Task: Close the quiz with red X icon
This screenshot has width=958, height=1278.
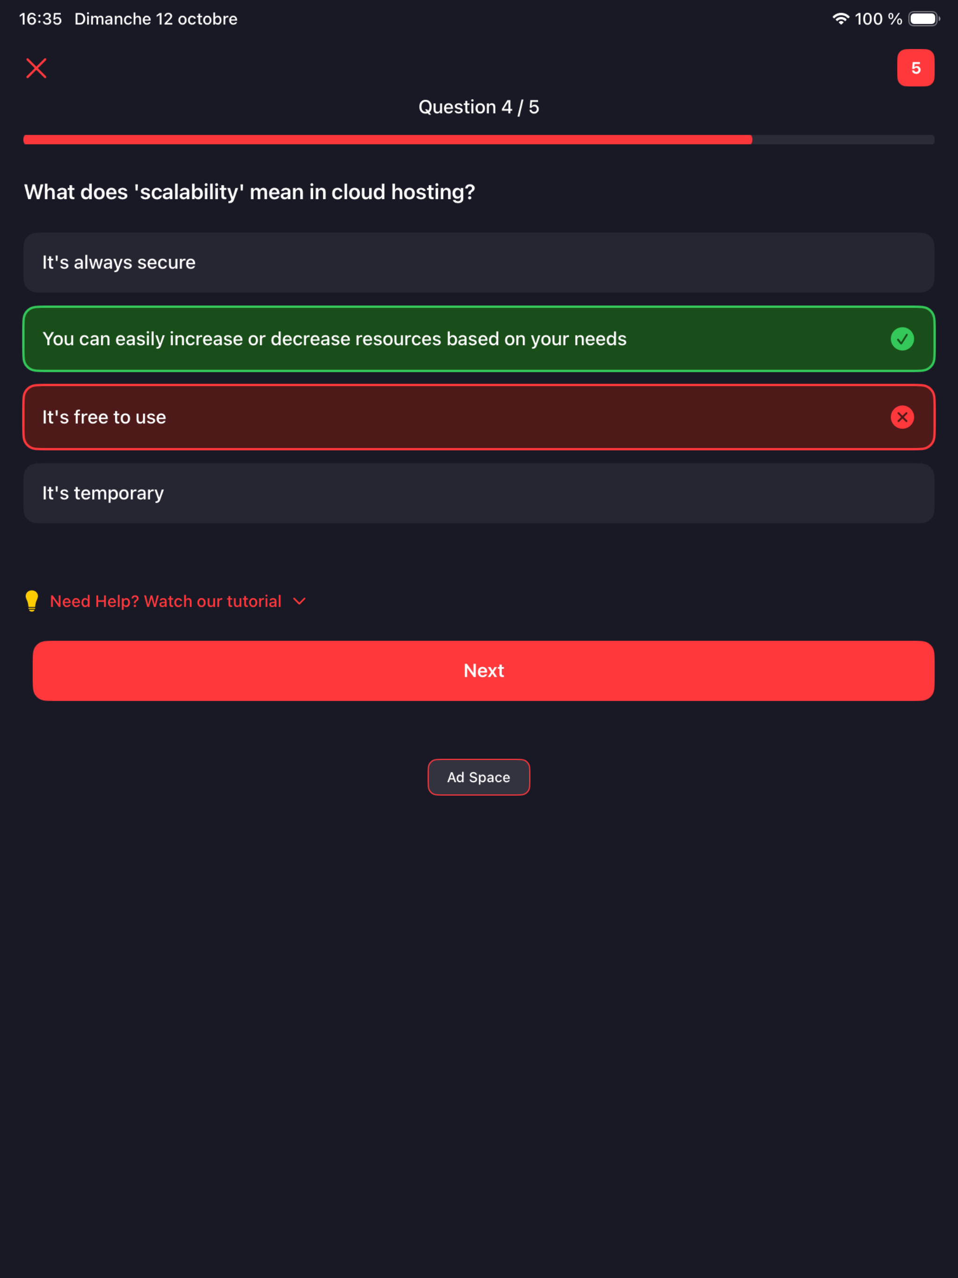Action: pos(36,68)
